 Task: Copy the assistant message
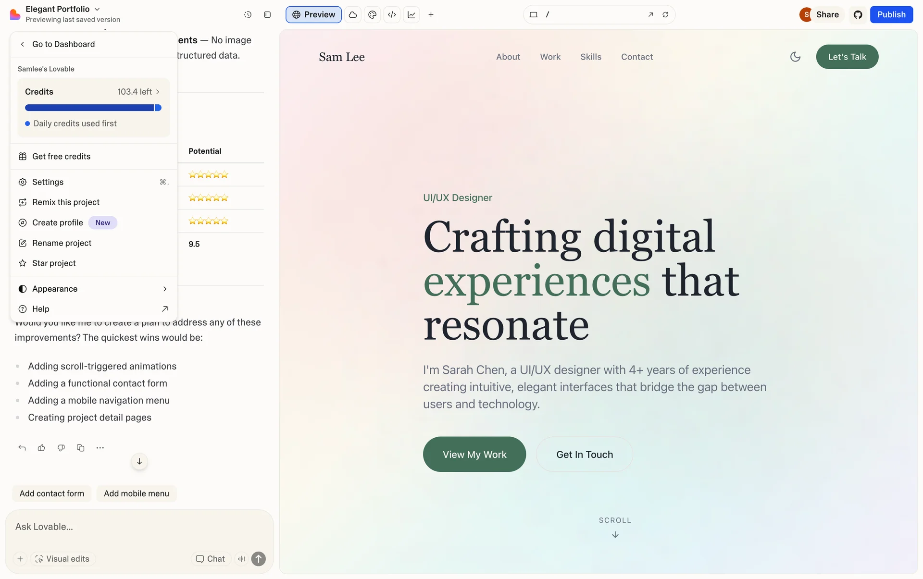click(x=80, y=448)
